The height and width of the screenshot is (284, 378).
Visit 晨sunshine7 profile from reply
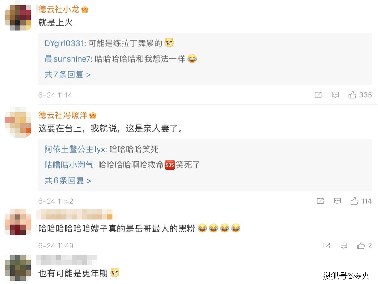point(67,59)
